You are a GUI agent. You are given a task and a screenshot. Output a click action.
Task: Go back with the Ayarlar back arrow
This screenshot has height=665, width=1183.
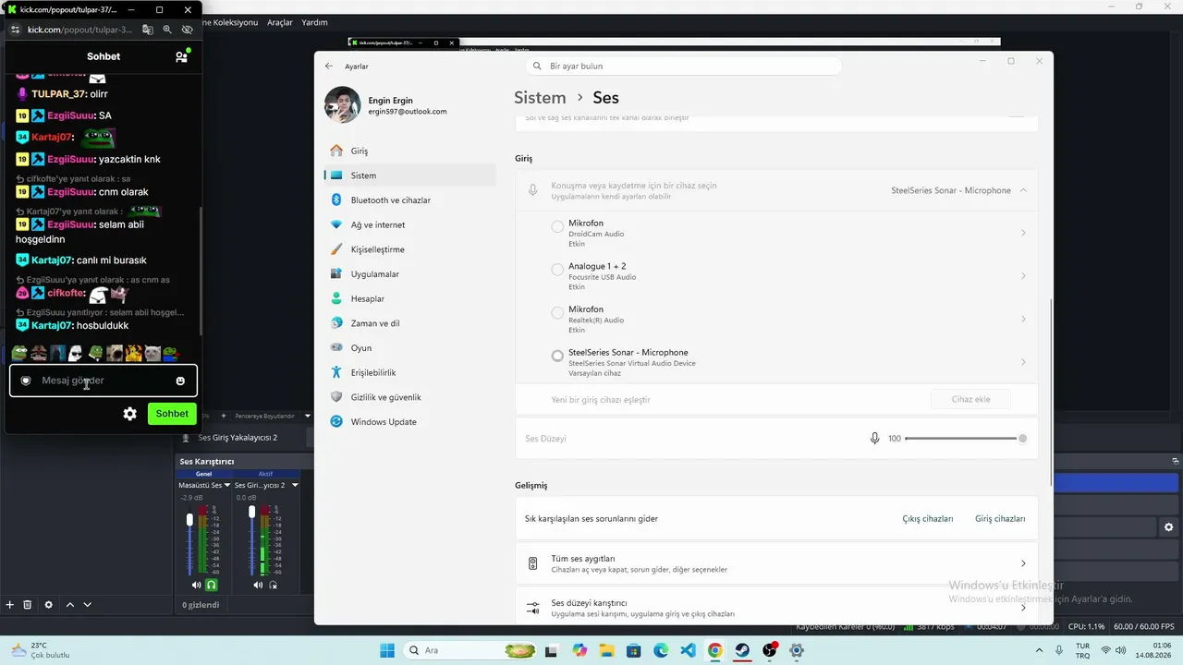click(x=329, y=66)
